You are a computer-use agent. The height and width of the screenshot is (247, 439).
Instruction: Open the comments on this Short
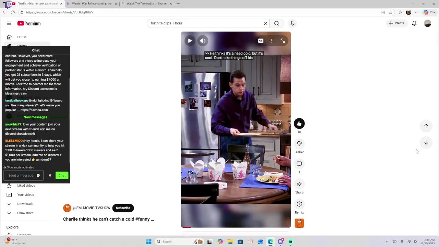(299, 164)
